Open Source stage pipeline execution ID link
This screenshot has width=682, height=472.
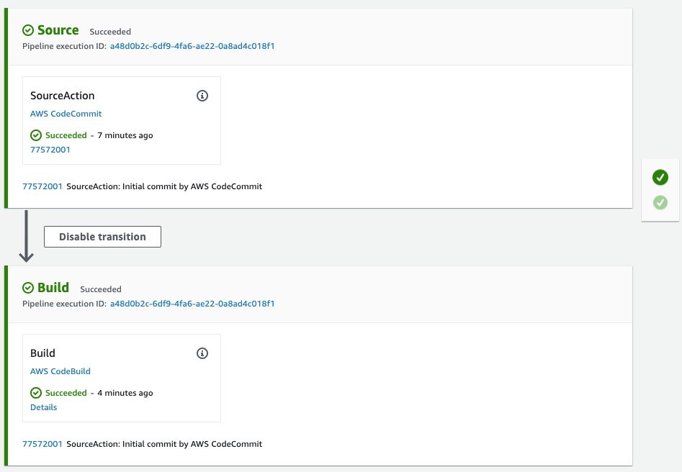(x=192, y=46)
